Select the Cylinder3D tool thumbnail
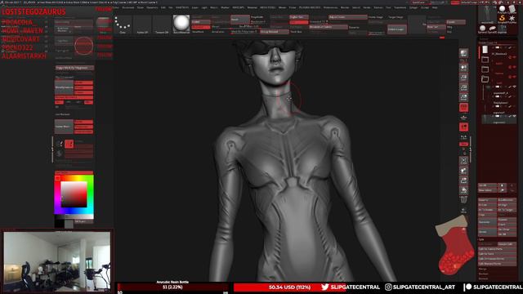This screenshot has height=294, width=523. 512,10
